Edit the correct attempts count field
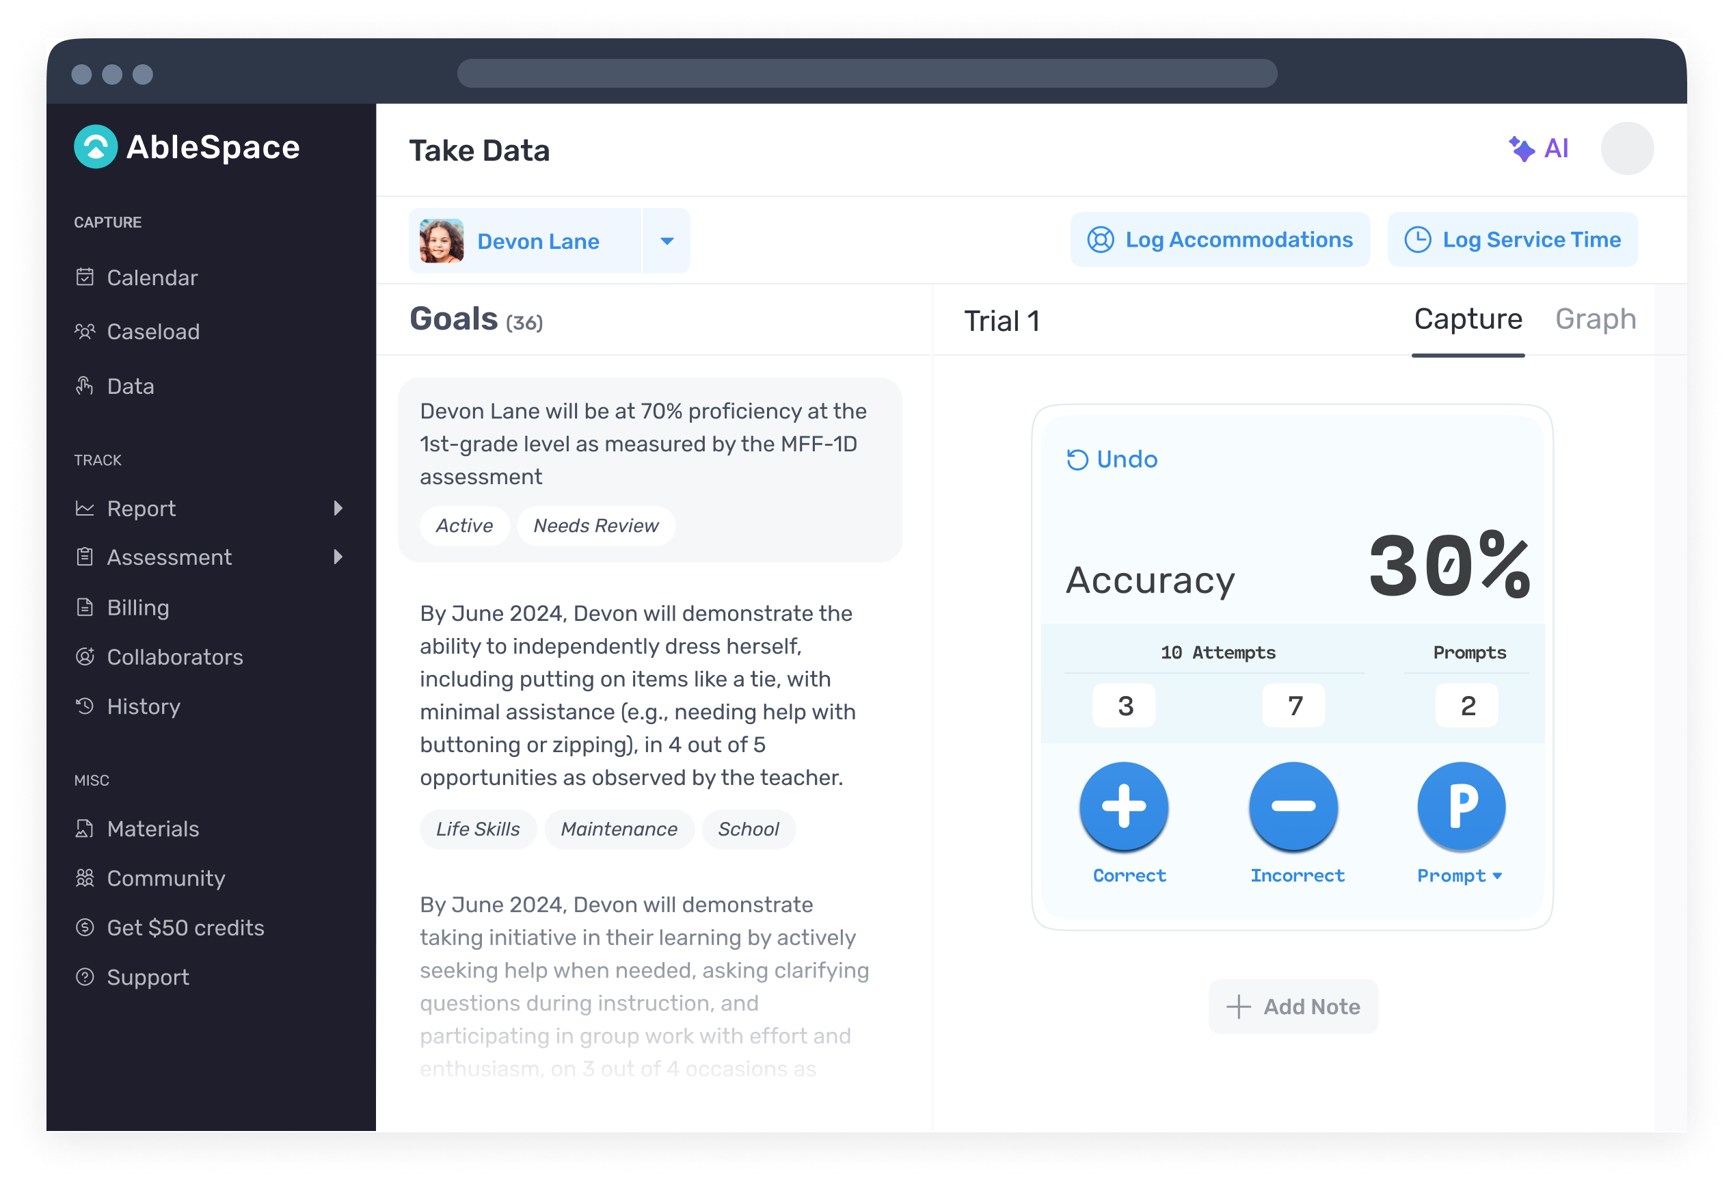Viewport: 1733px width, 1185px height. 1123,705
